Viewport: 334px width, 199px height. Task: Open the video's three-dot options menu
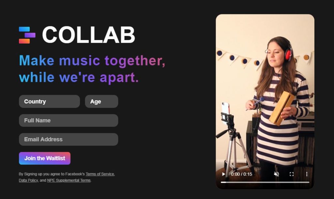point(307,174)
